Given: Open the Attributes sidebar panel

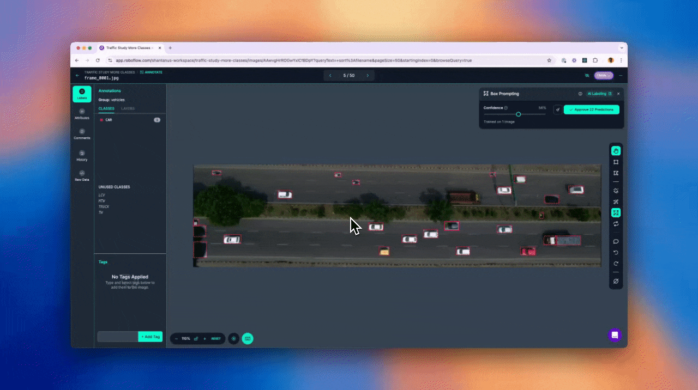Looking at the screenshot, I should [x=82, y=114].
